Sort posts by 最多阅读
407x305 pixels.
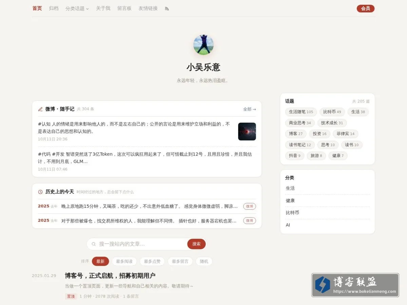tap(124, 261)
